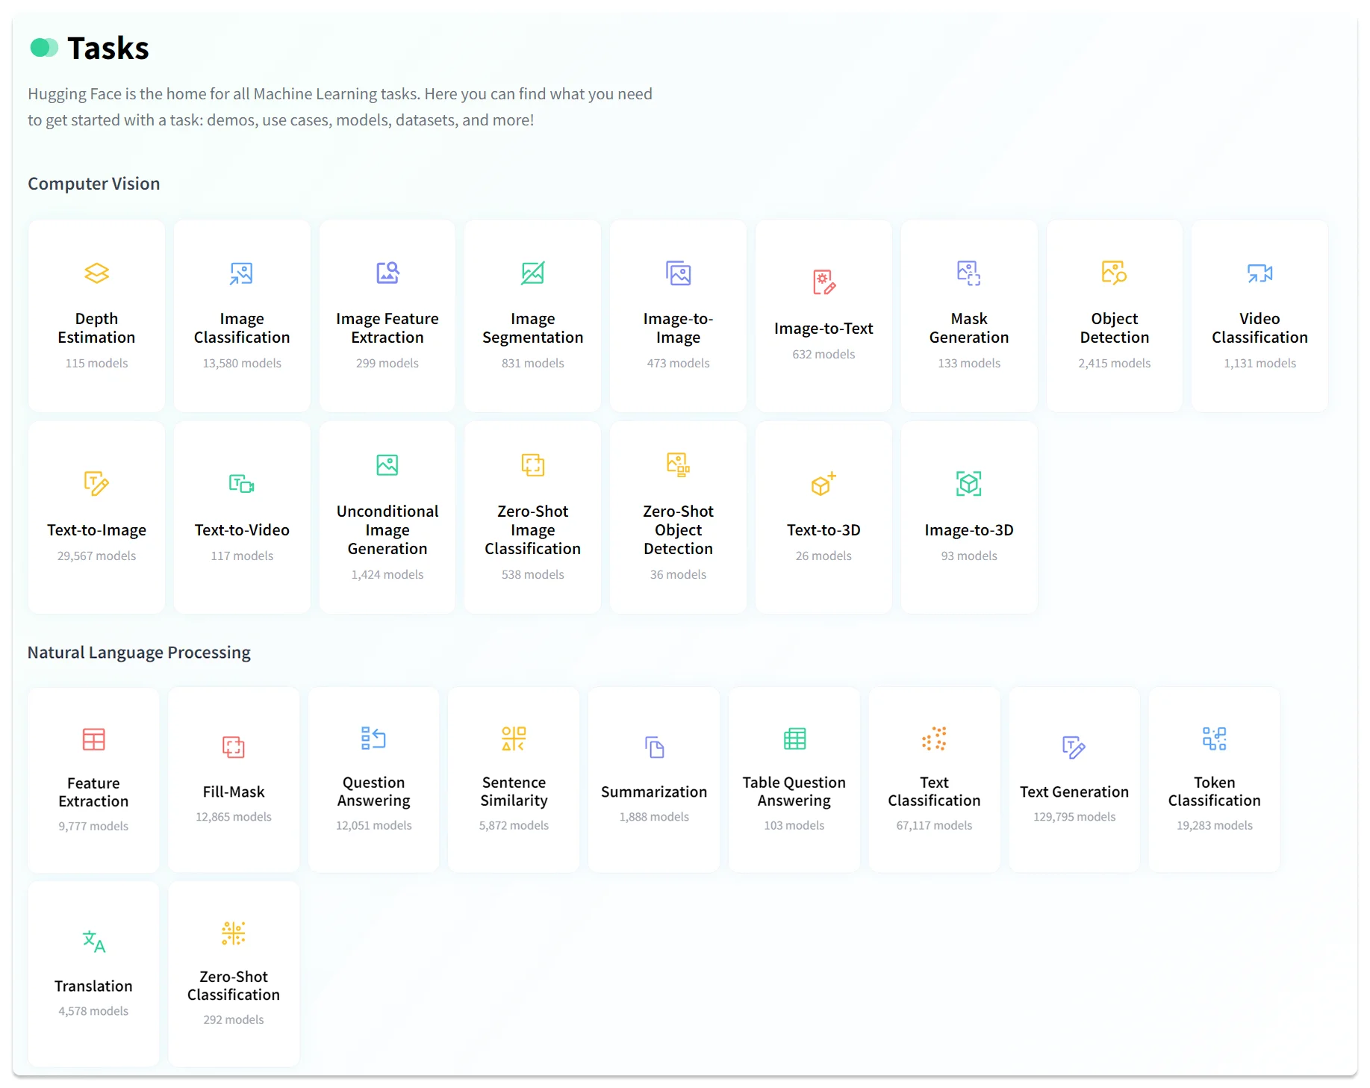Click the Computer Vision section heading

[x=94, y=184]
